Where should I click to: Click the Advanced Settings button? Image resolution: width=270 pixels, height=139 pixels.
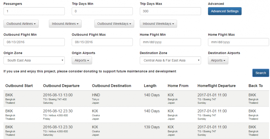coord(224,11)
